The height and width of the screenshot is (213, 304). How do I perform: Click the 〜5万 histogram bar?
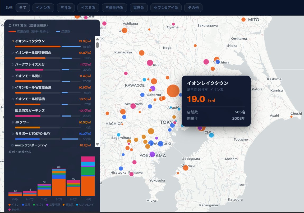coord(88,176)
